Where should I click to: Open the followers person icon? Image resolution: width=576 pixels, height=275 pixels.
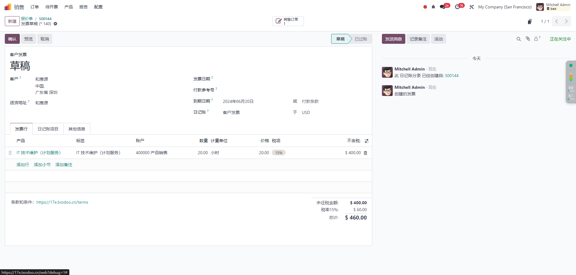[536, 39]
